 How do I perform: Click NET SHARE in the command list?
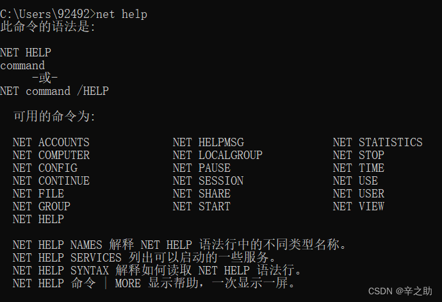(x=202, y=194)
